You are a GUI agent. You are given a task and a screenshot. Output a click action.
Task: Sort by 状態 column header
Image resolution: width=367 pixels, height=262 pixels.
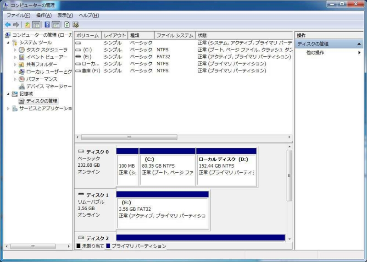tap(244, 35)
